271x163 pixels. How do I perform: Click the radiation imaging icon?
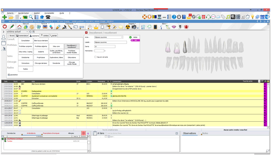tap(128, 27)
